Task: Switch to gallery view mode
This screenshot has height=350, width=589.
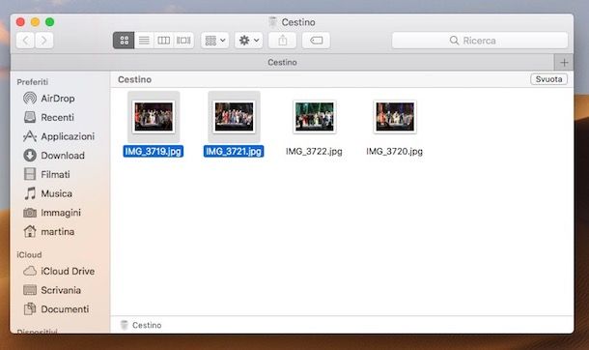Action: point(183,41)
